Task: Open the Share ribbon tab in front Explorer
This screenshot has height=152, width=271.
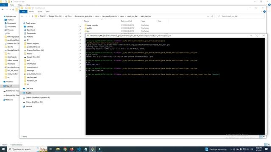Action: (39, 12)
